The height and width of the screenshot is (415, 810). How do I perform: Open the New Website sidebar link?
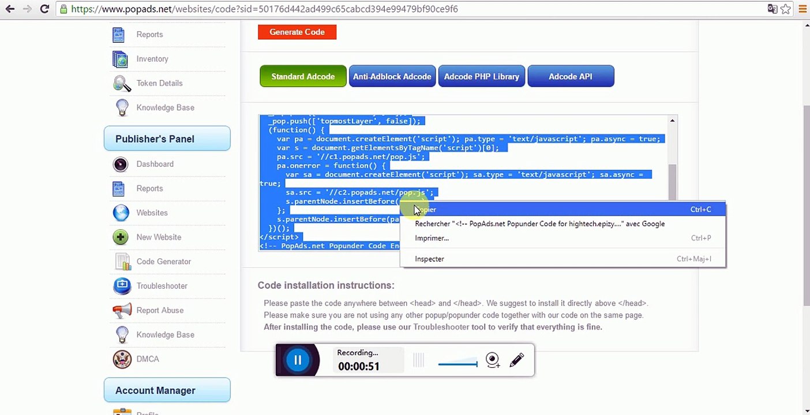(159, 237)
